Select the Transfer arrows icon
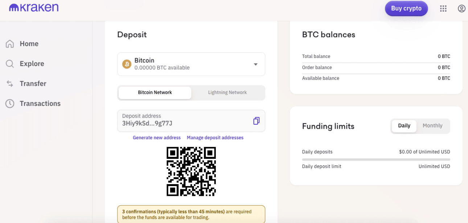 [10, 83]
